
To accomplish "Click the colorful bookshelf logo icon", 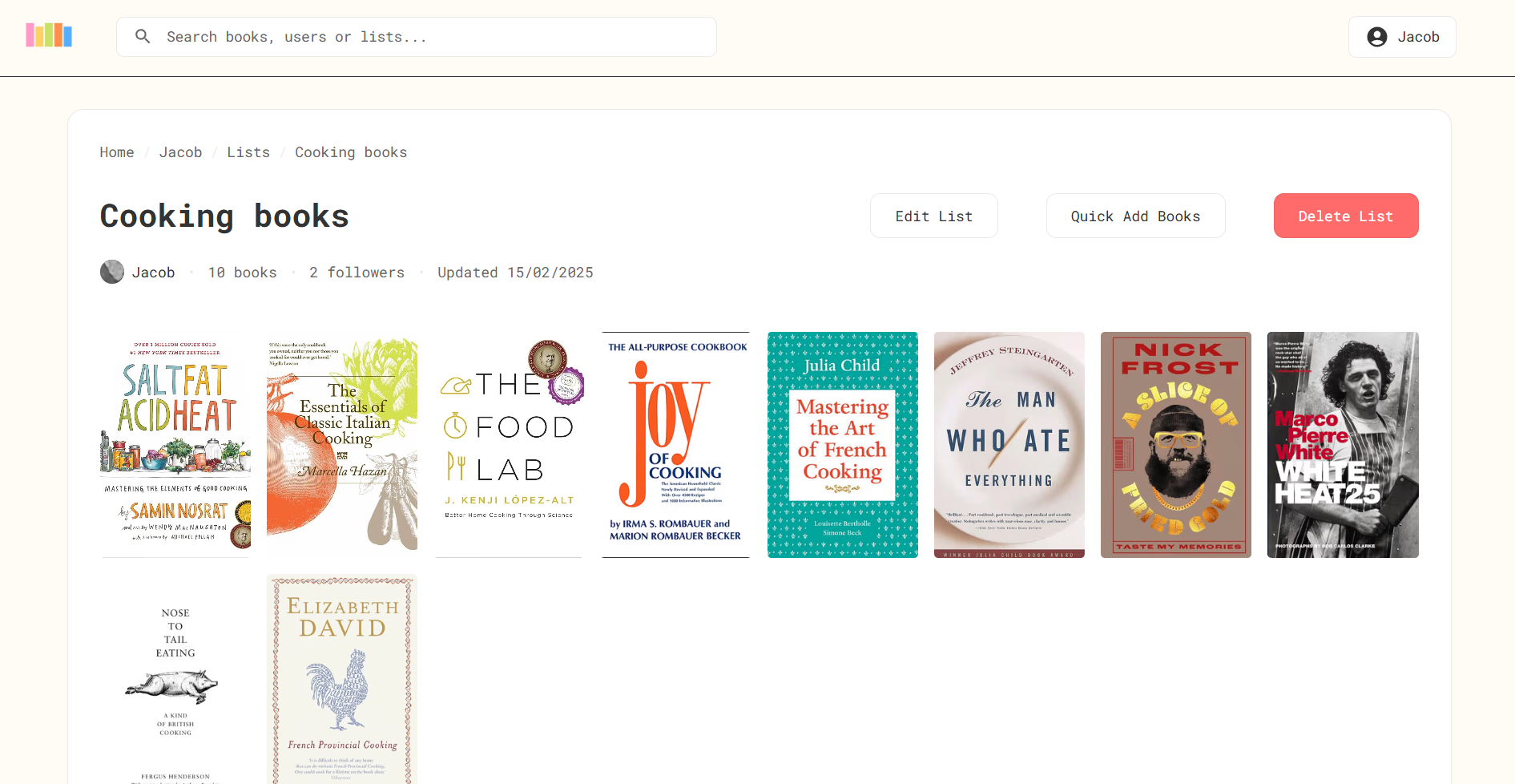I will [x=49, y=35].
